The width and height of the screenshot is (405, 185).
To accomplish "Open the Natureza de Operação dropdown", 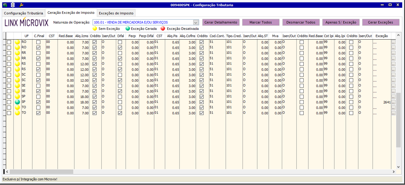I will coord(196,22).
